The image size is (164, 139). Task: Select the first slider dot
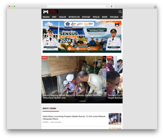(x=79, y=101)
